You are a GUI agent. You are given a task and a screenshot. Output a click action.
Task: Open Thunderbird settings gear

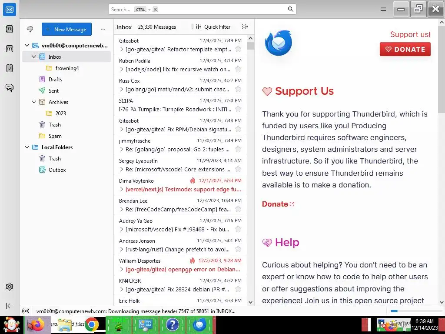click(10, 287)
